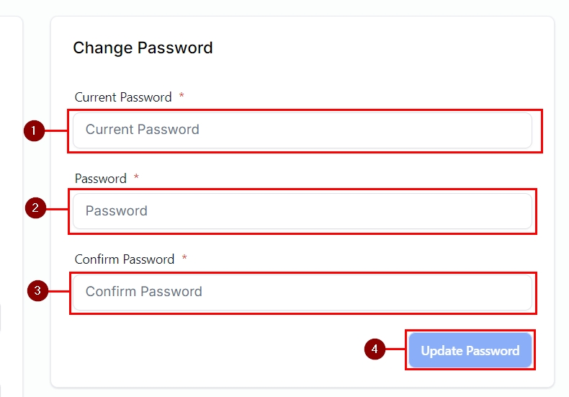Click the numbered marker 2 circle
This screenshot has height=397, width=569.
click(35, 208)
